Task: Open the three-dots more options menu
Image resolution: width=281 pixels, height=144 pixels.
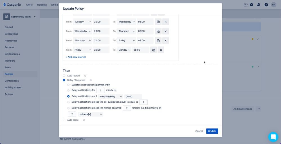Action: click(258, 109)
